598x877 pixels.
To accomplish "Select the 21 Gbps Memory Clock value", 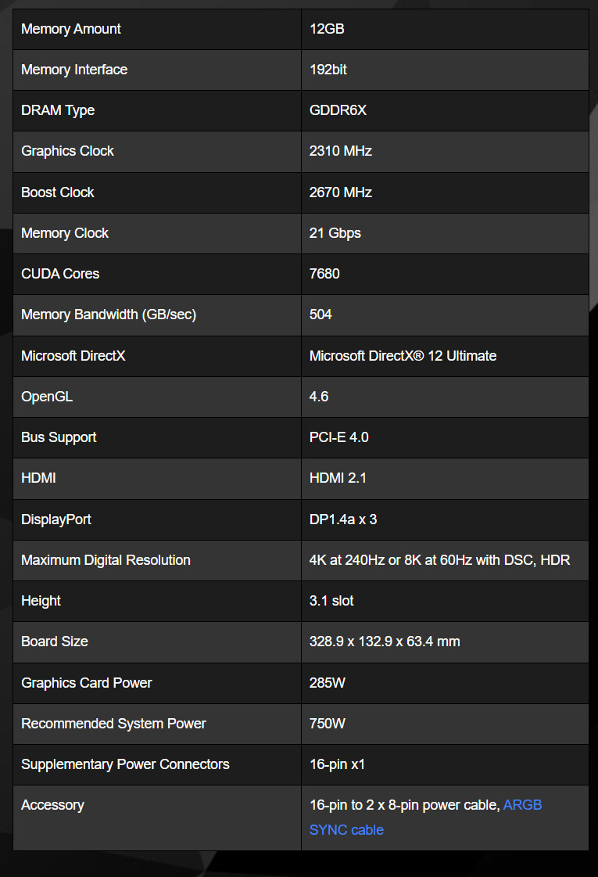I will (x=335, y=233).
